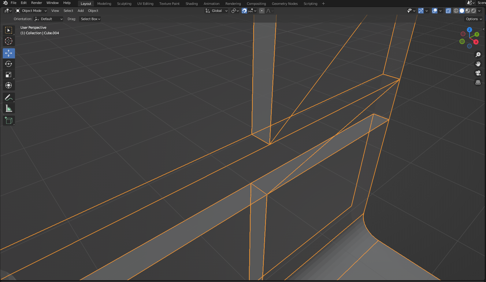
Task: Click the Zoom magnifier viewport icon
Action: pyautogui.click(x=478, y=55)
